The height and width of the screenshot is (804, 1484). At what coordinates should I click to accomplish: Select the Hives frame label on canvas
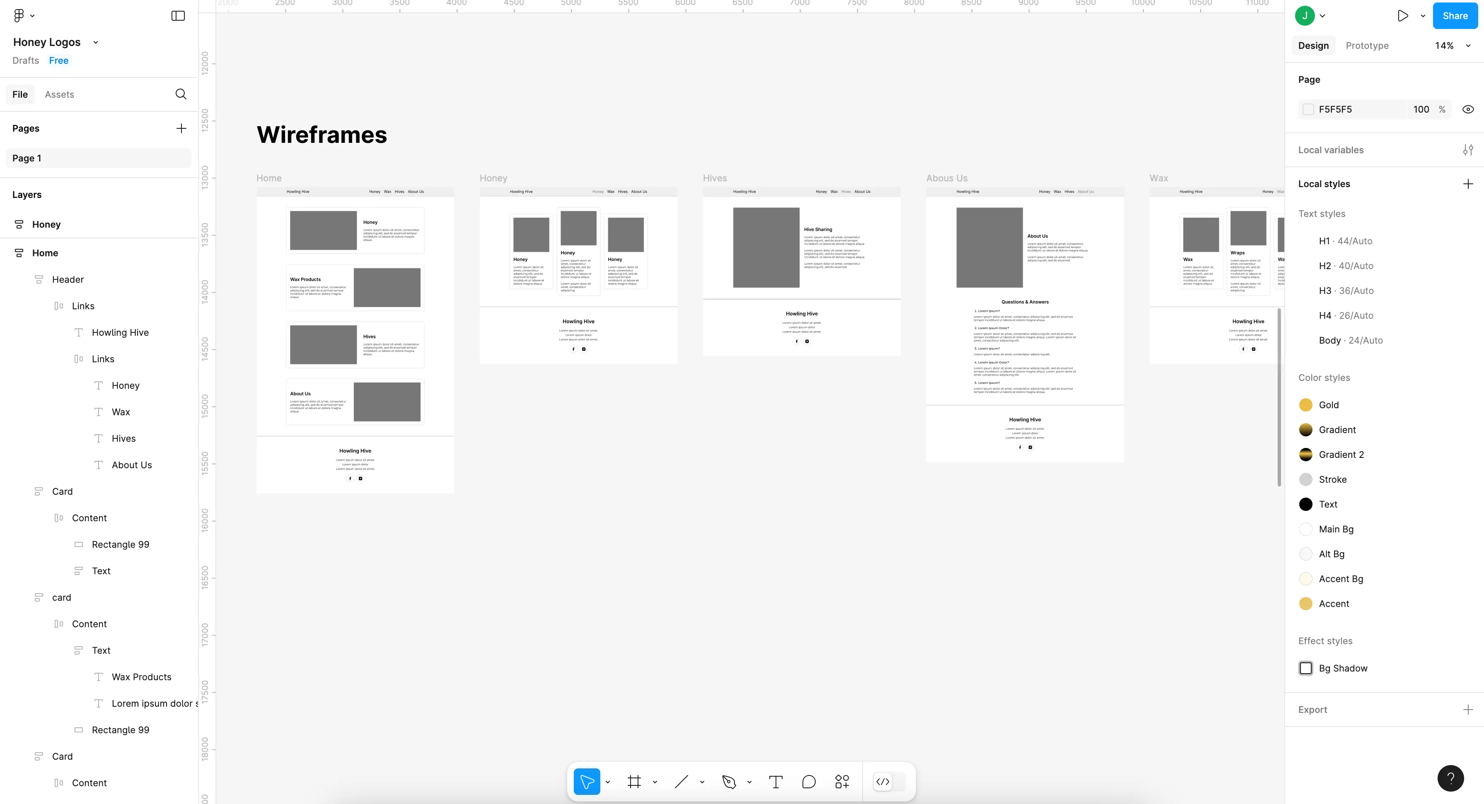tap(714, 178)
